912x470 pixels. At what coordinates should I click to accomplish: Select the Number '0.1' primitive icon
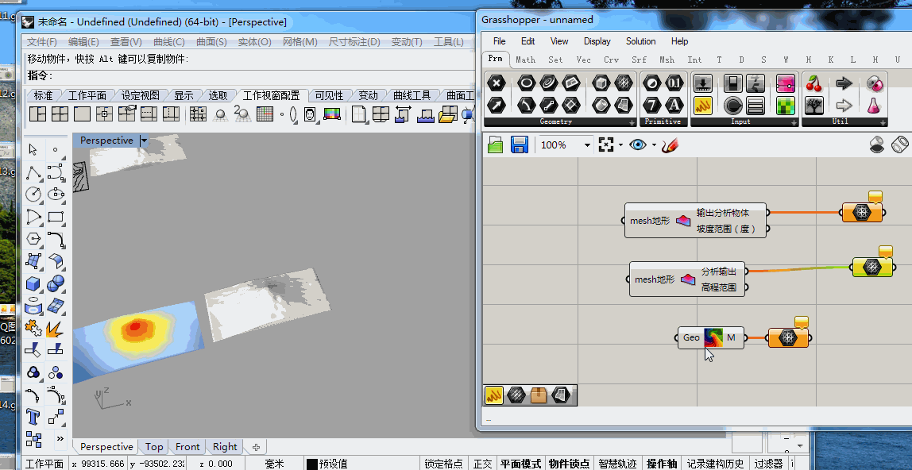point(674,83)
